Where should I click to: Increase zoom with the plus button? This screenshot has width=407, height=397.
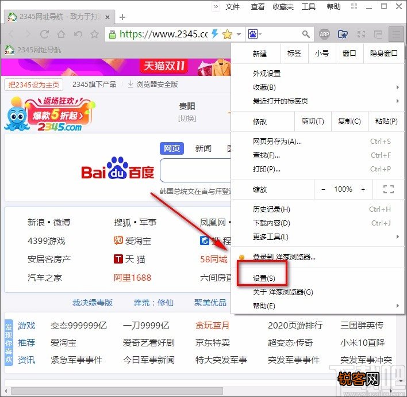pos(363,189)
